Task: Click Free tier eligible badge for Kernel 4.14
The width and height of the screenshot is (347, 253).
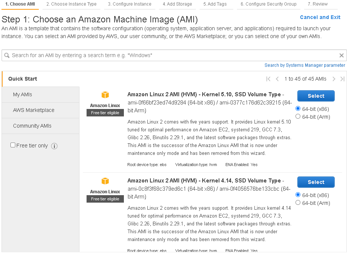Action: [105, 199]
